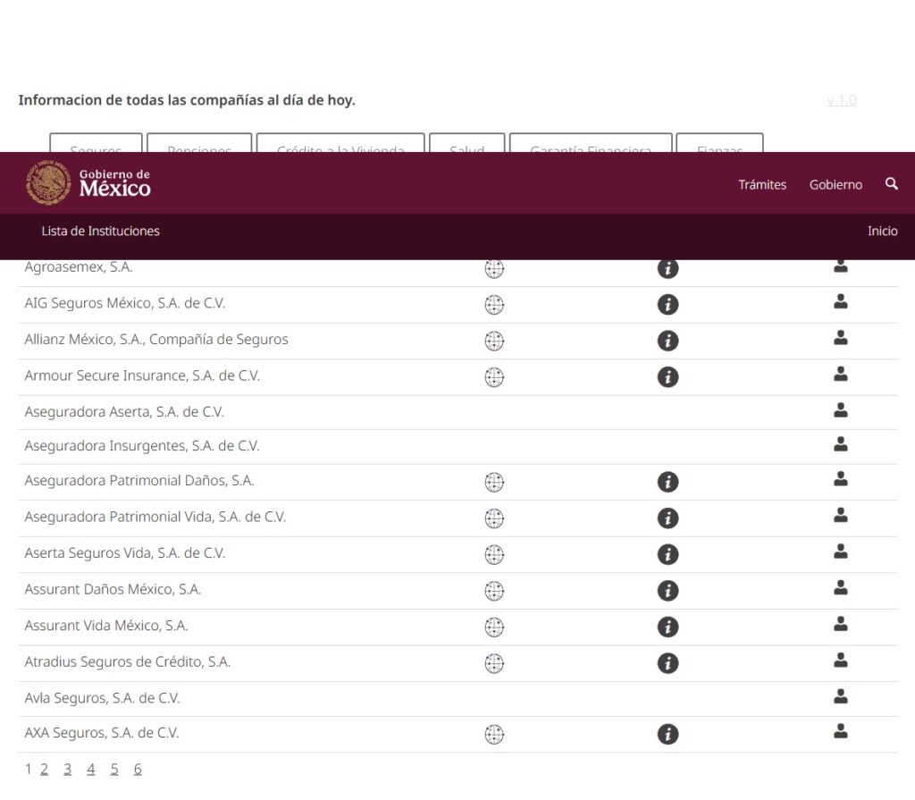Open person icon for Aseguradora Aserta
Viewport: 915px width, 800px height.
click(x=840, y=411)
